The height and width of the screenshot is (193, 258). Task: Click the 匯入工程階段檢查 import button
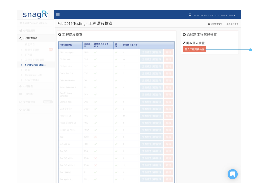[195, 49]
